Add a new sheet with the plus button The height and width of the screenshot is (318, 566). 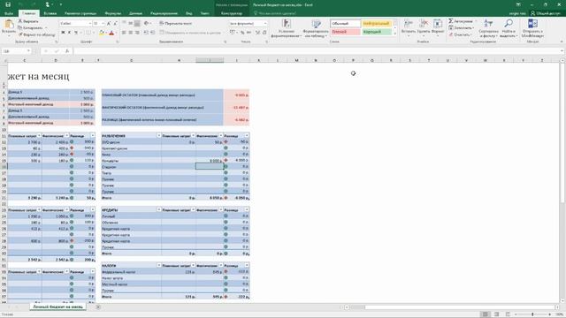98,307
